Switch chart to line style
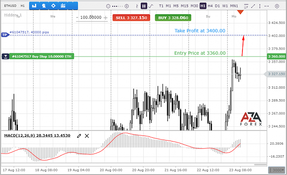This screenshot has width=287, height=175. pyautogui.click(x=151, y=6)
